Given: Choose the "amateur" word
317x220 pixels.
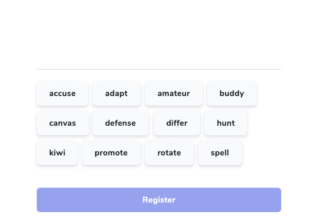Looking at the screenshot, I should click(x=174, y=93).
